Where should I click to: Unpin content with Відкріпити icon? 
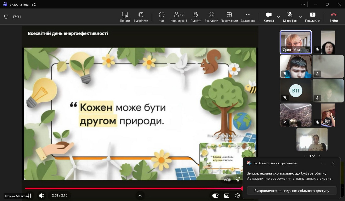pyautogui.click(x=141, y=17)
